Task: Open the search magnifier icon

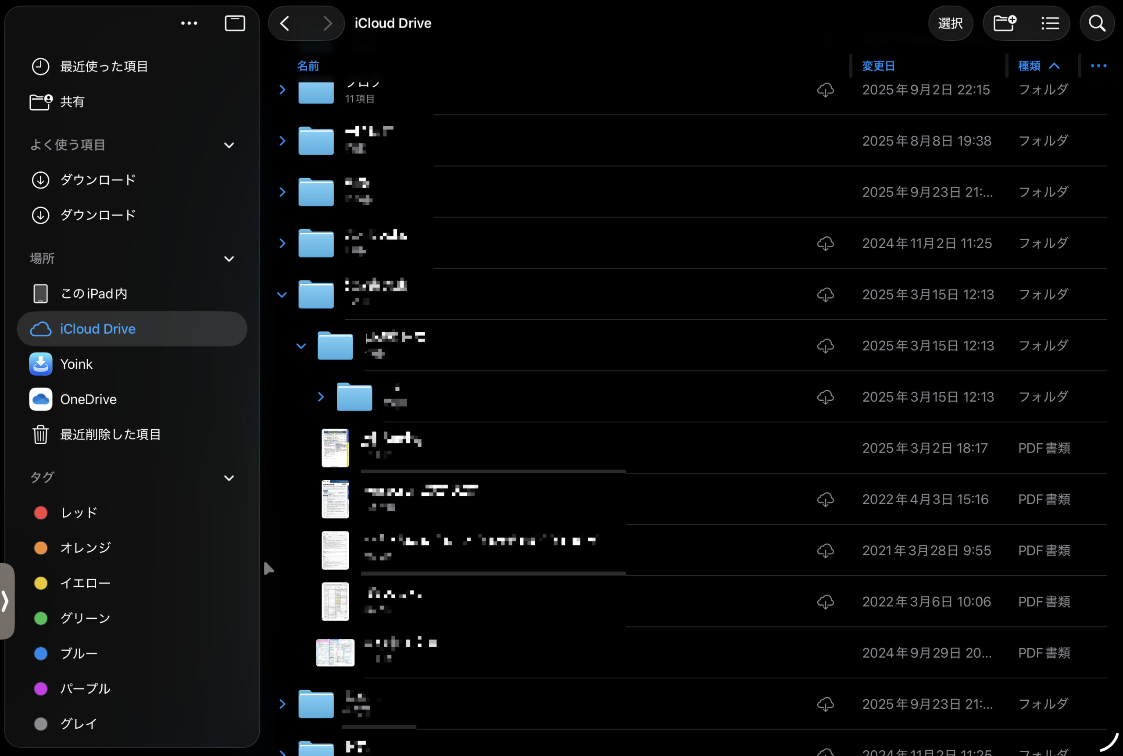Action: tap(1097, 23)
